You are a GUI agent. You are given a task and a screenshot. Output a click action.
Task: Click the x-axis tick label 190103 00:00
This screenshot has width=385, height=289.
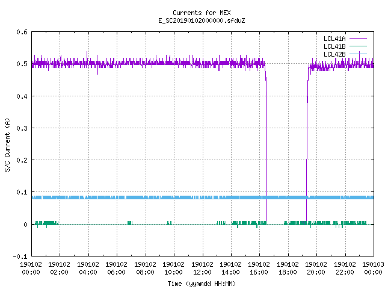tap(373, 268)
